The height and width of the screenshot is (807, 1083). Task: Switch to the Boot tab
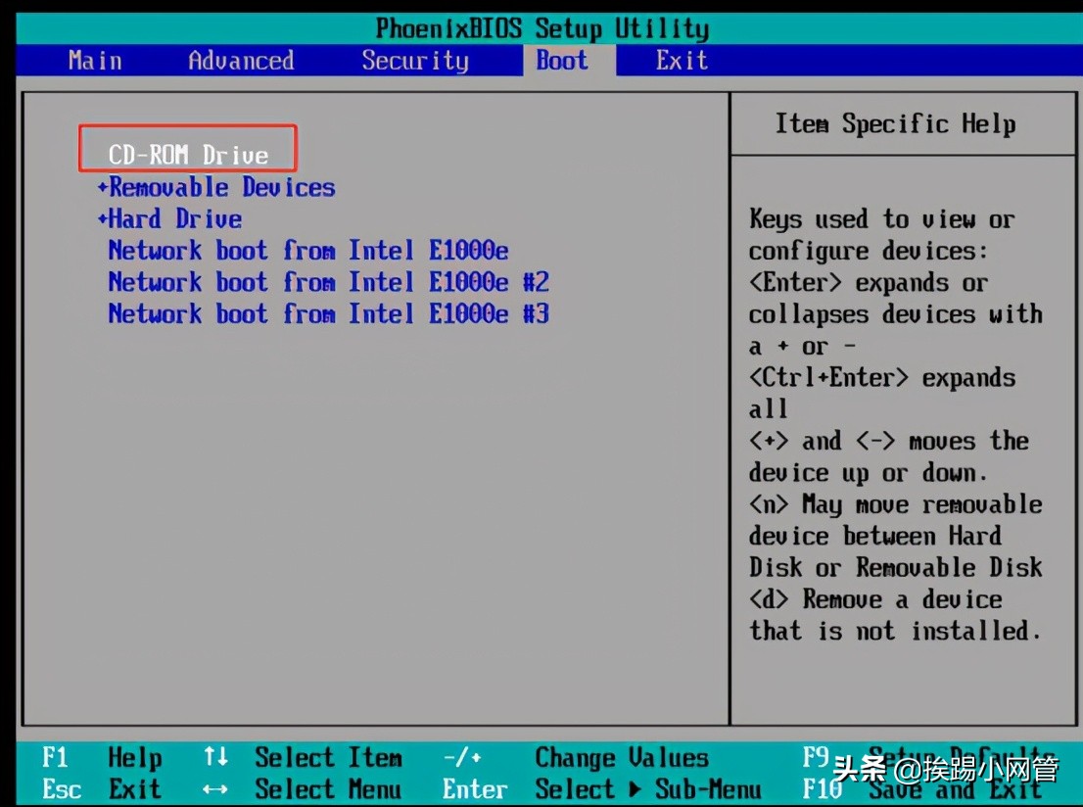[561, 60]
